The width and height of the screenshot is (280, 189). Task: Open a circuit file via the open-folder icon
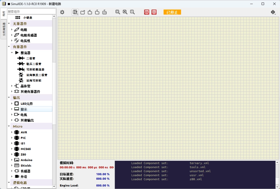90,12
